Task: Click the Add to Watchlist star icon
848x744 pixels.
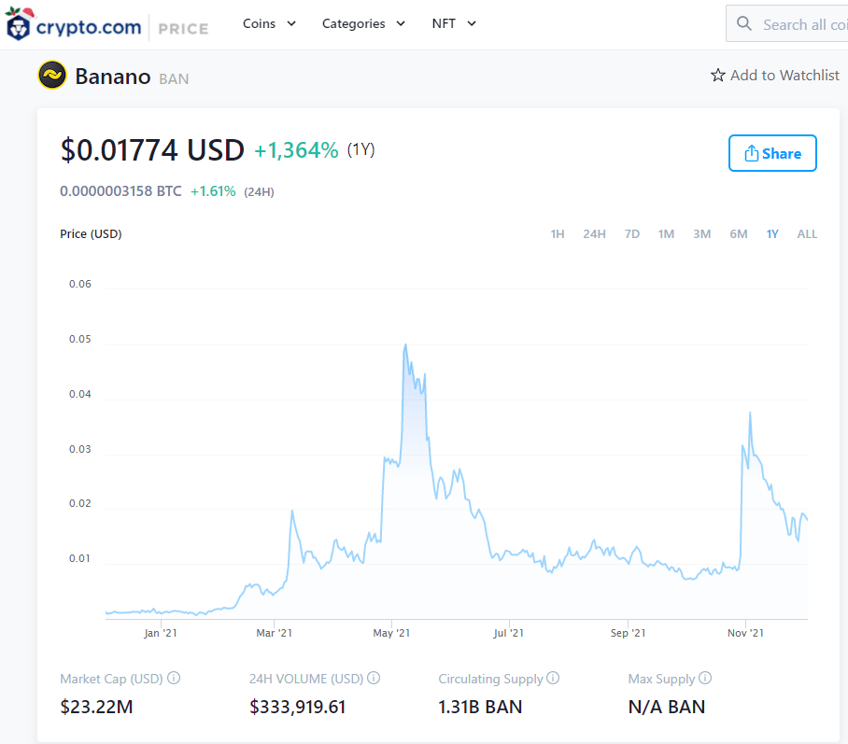Action: click(x=717, y=76)
